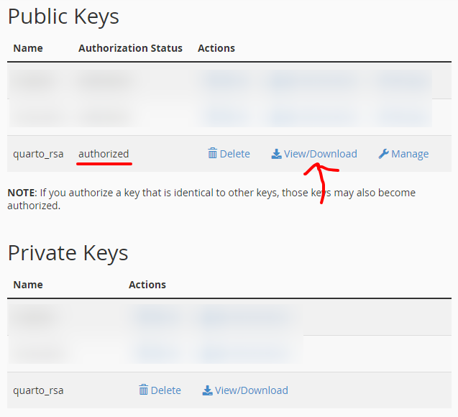Click Name column header in Public Keys
Screen dimensions: 458x417
pyautogui.click(x=28, y=48)
